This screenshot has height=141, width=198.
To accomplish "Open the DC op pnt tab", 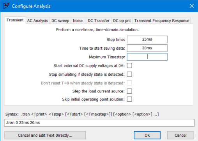I will click(122, 21).
